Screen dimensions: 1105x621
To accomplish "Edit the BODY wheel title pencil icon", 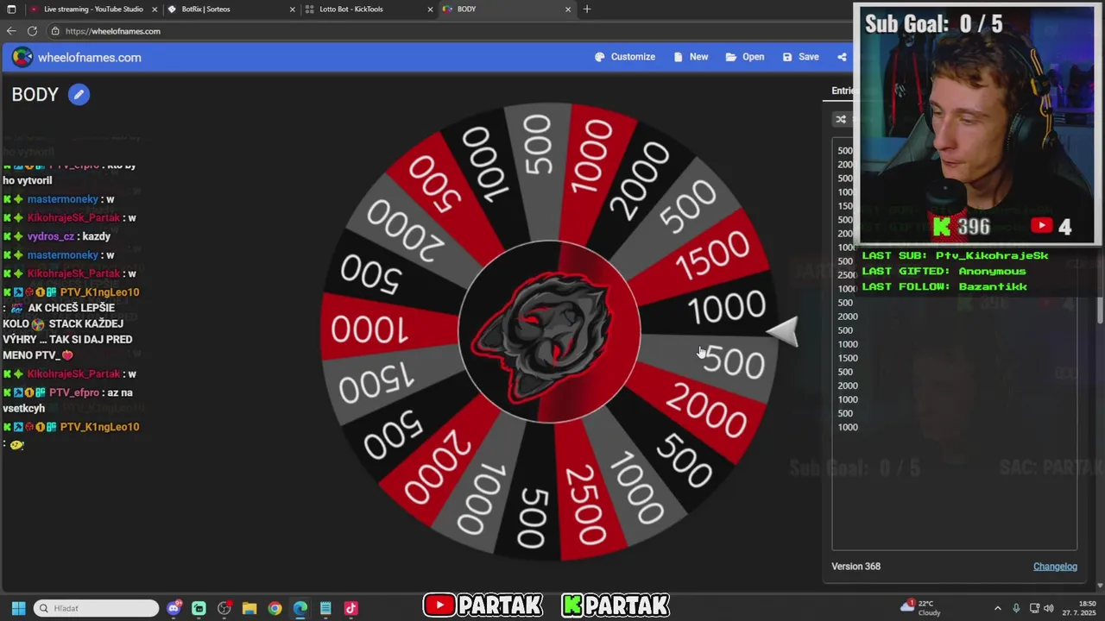I will tap(79, 95).
